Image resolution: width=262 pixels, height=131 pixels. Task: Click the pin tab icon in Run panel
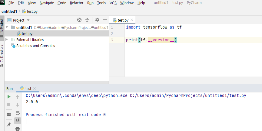9,124
